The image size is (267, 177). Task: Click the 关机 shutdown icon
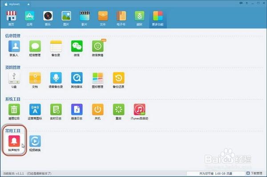pos(98,112)
